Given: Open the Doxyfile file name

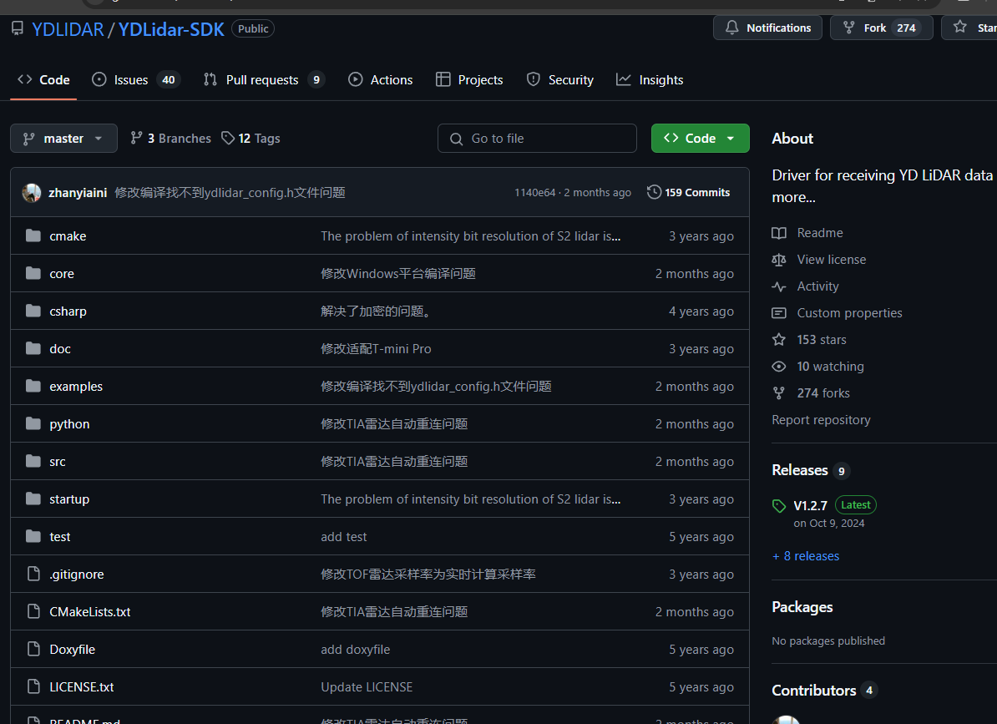Looking at the screenshot, I should pos(72,649).
